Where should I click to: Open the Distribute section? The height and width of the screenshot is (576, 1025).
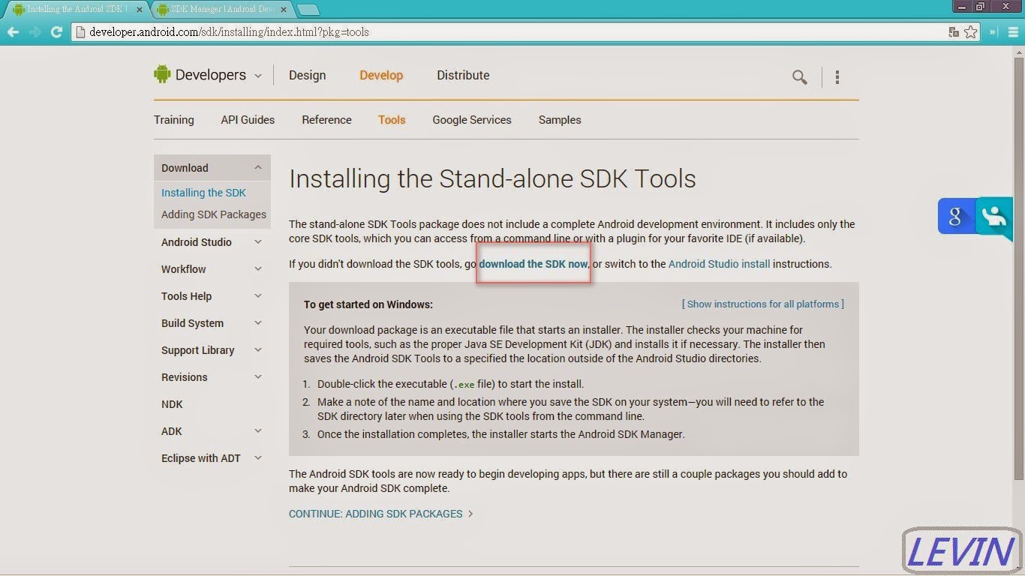click(463, 75)
